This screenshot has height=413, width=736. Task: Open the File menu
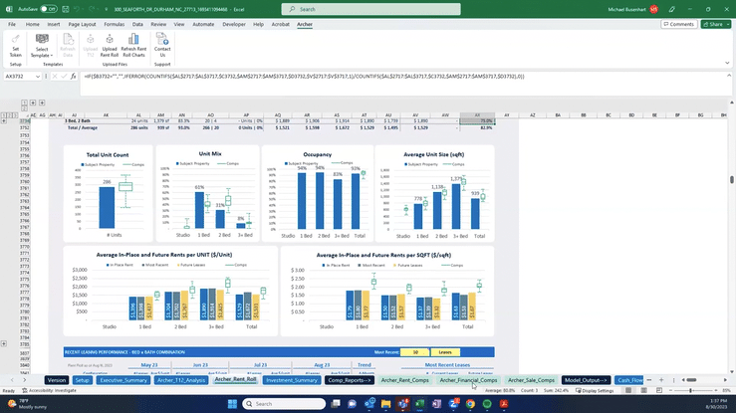[x=12, y=24]
